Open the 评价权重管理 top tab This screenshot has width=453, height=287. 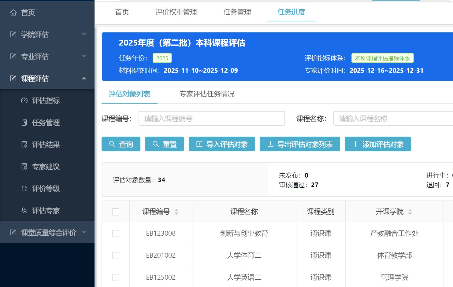[176, 12]
